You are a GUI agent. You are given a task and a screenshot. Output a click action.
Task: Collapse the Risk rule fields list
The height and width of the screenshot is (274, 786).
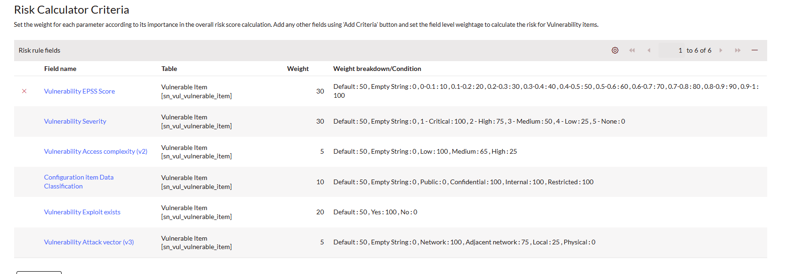click(x=754, y=50)
